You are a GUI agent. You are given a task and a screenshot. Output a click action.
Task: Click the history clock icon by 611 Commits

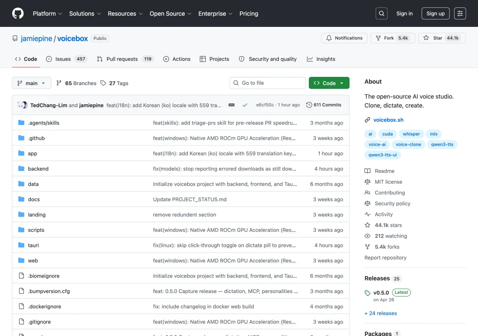[x=309, y=105]
